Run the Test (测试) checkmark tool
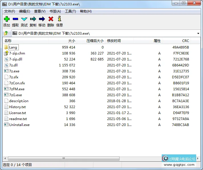 [24, 19]
